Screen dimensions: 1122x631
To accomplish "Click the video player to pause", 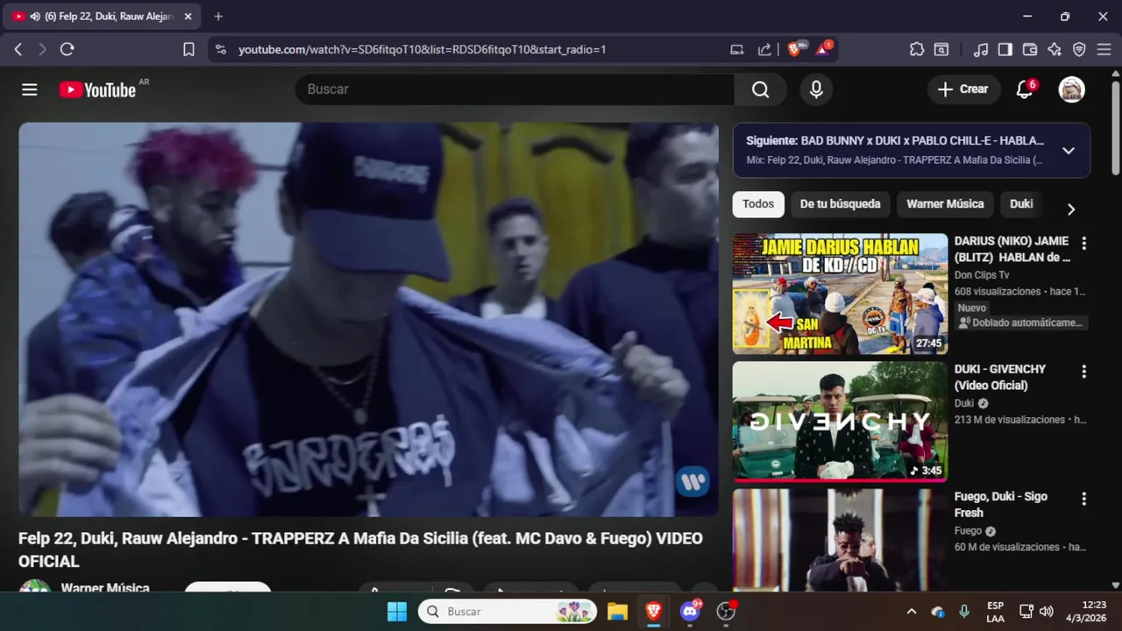I will click(x=368, y=319).
